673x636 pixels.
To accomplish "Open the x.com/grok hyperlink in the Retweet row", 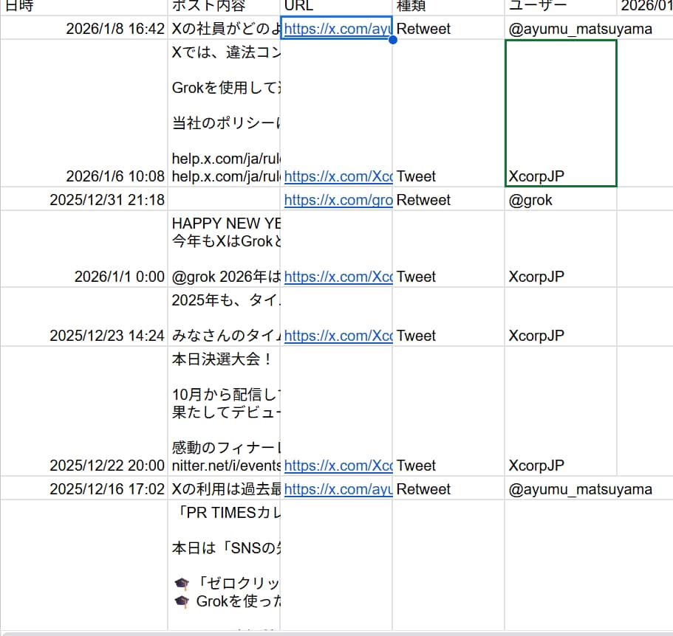I will pos(338,199).
